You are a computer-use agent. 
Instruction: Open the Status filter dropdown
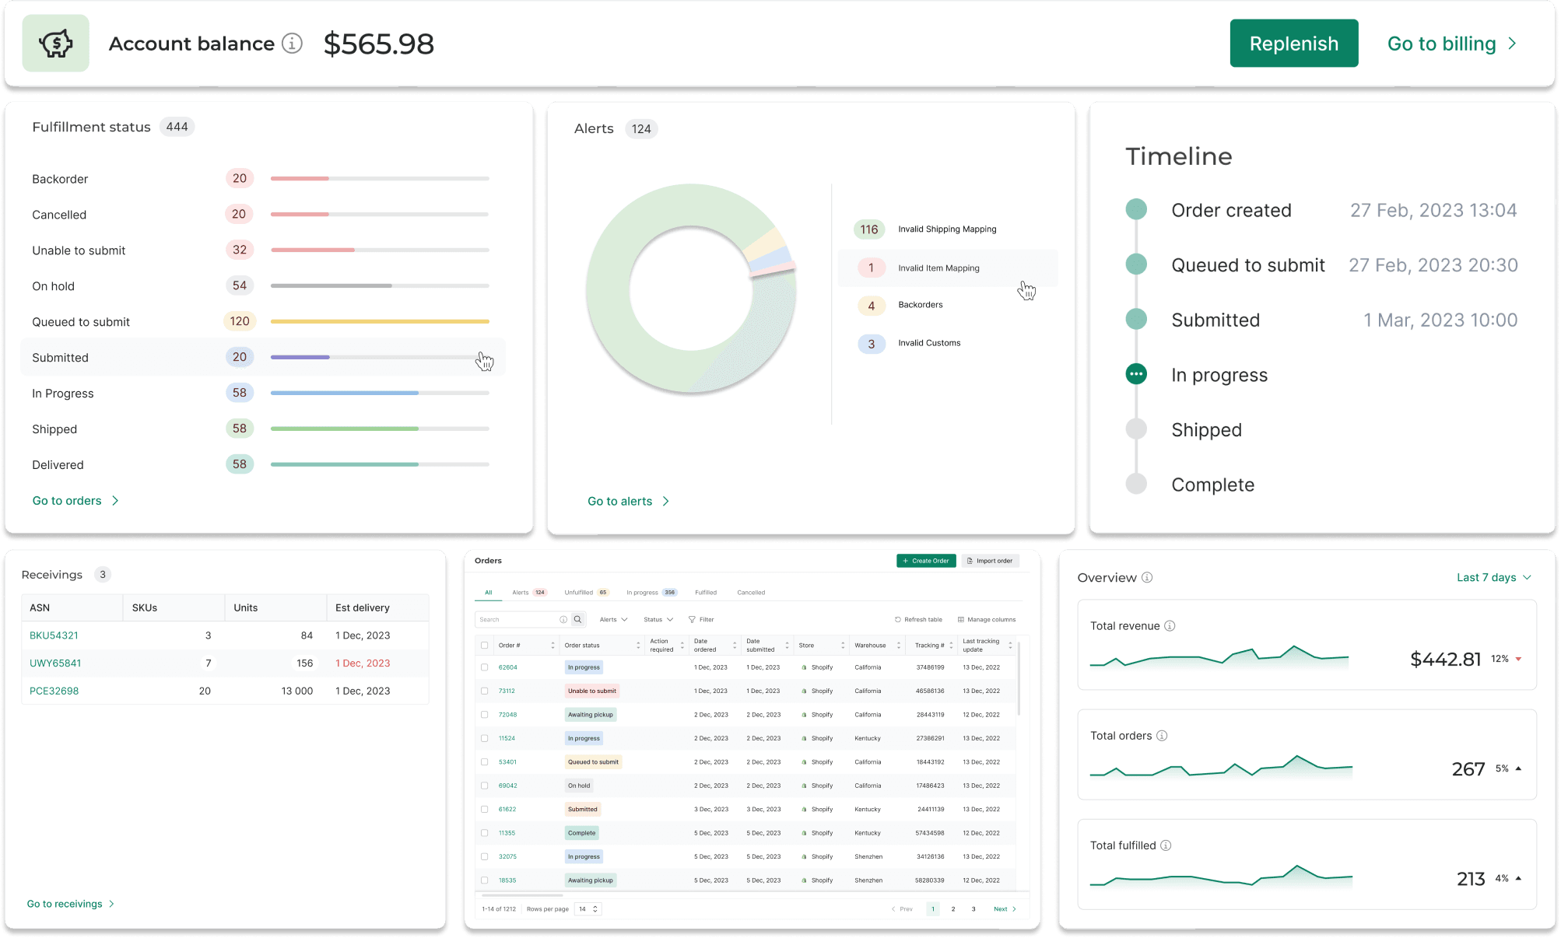tap(658, 620)
